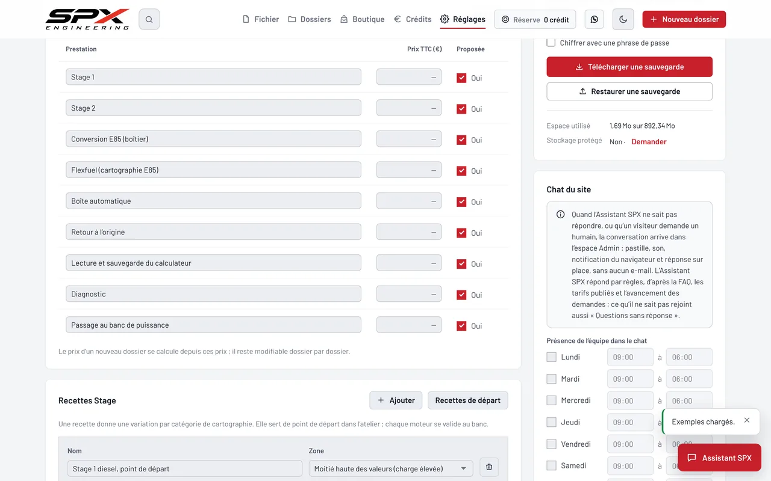Enable Lundi team presence checkbox
Viewport: 771px width, 481px height.
click(551, 357)
